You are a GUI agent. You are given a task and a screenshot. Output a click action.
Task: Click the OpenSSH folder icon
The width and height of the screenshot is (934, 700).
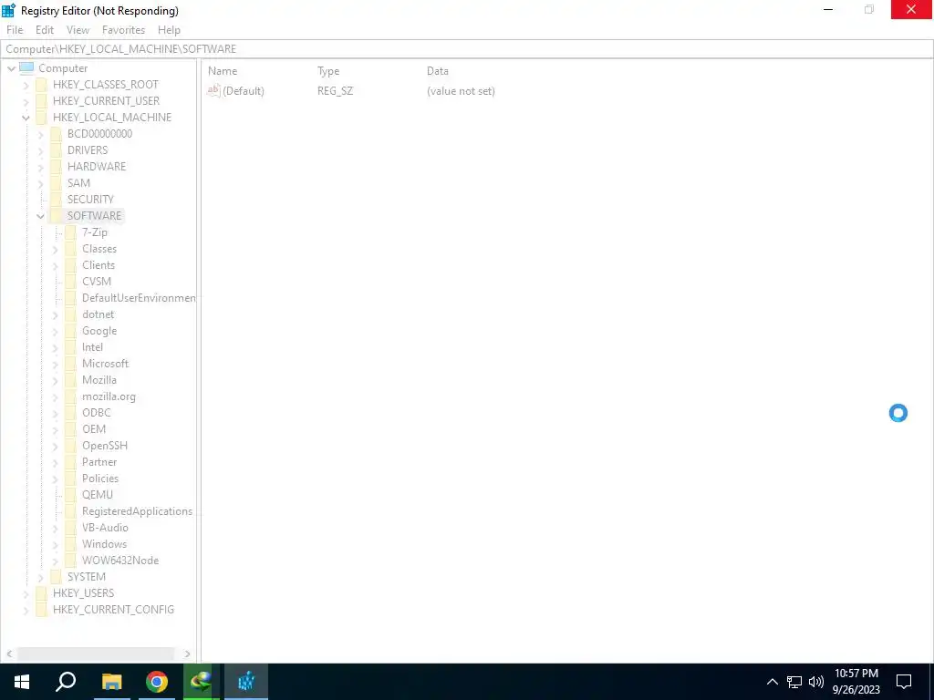71,445
